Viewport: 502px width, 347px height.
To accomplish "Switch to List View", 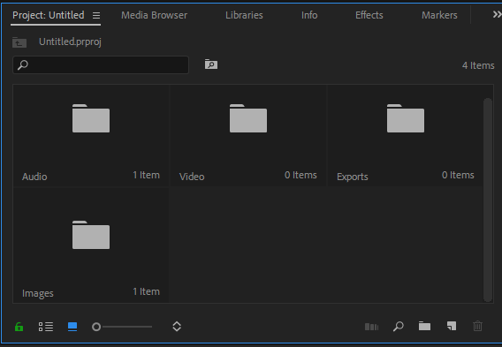I will tap(46, 327).
